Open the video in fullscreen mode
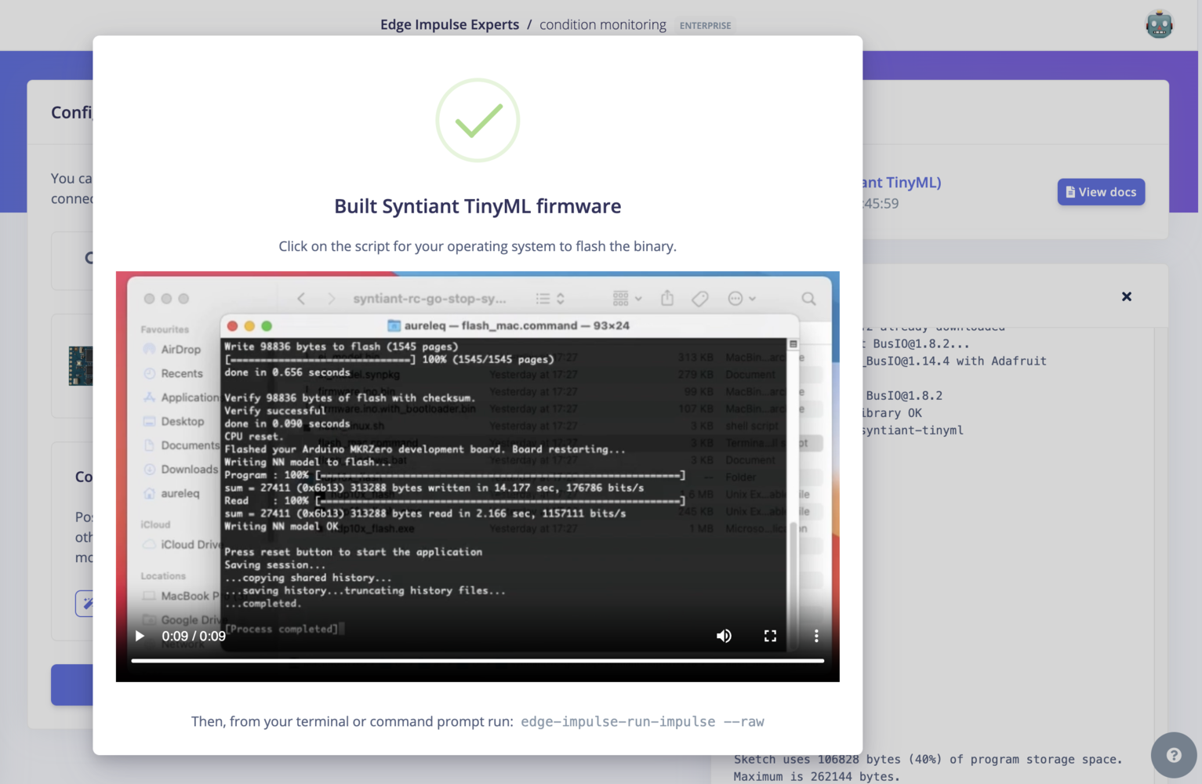This screenshot has height=784, width=1202. [x=770, y=636]
